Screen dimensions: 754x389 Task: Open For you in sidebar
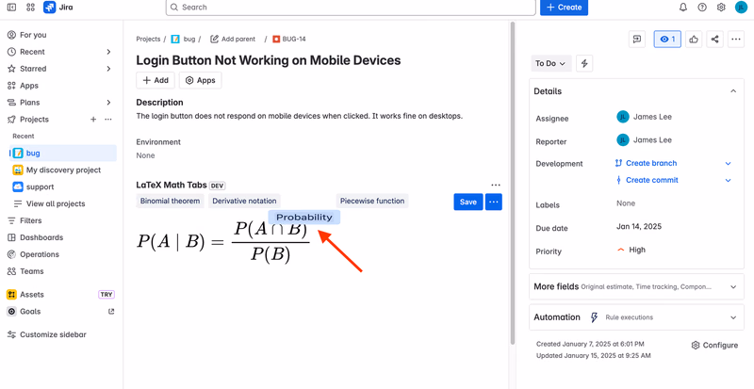point(33,35)
